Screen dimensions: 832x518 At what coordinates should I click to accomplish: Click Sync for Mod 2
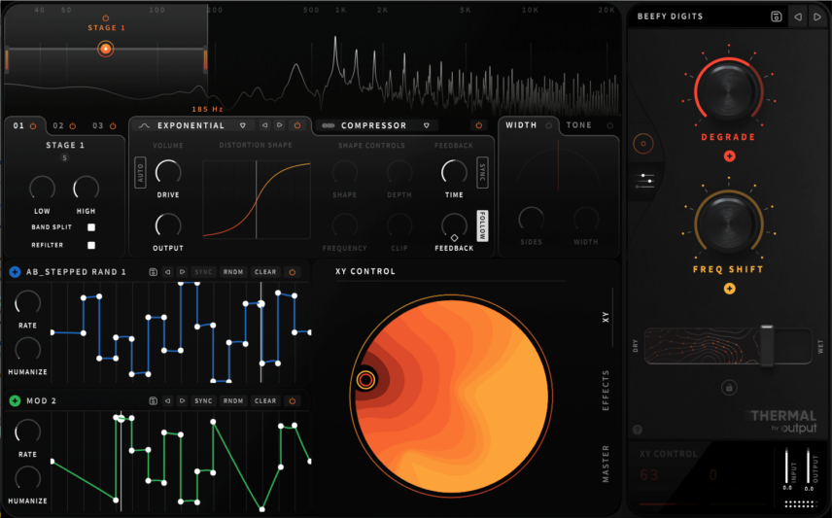pyautogui.click(x=203, y=400)
